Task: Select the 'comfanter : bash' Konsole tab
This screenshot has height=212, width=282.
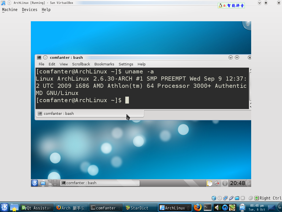Action: click(x=90, y=113)
